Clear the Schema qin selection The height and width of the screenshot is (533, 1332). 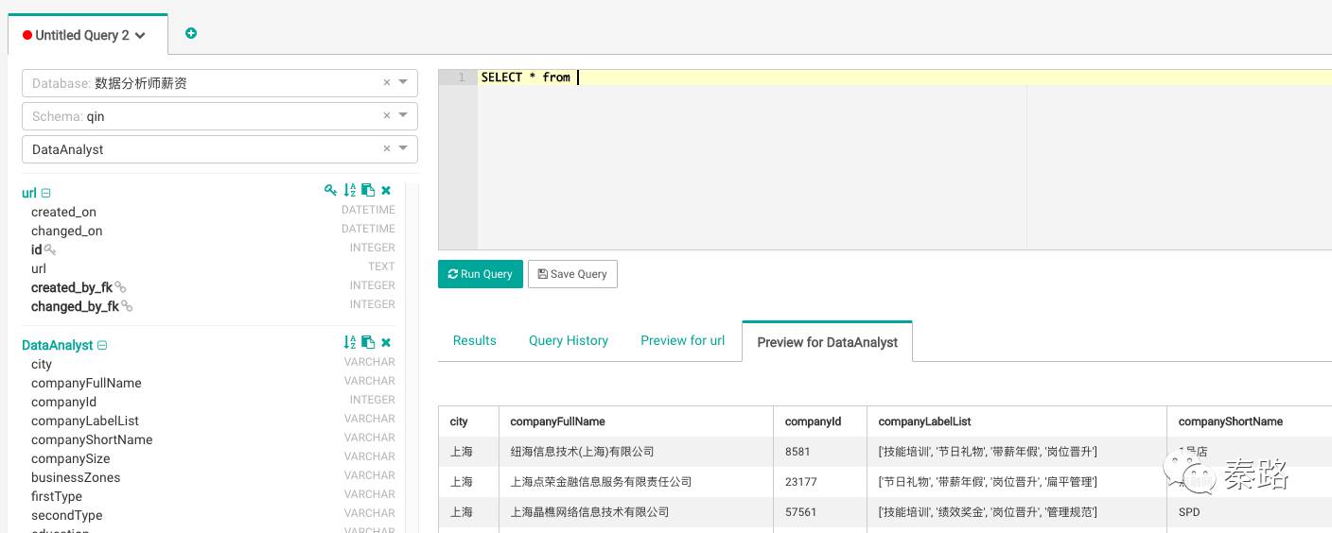386,116
